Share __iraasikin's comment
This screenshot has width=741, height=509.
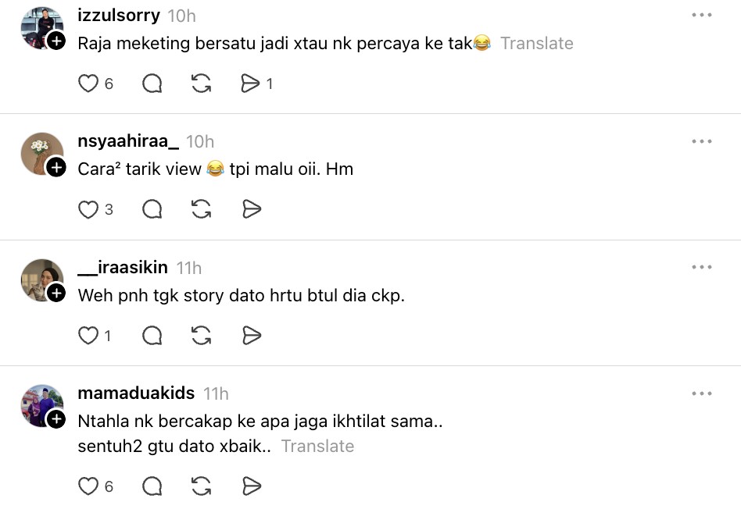251,336
